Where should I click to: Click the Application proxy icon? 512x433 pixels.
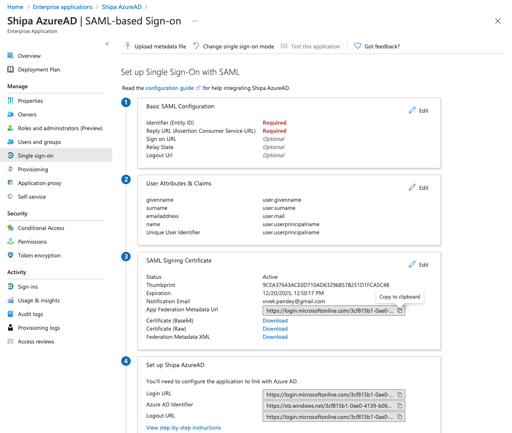[x=10, y=183]
